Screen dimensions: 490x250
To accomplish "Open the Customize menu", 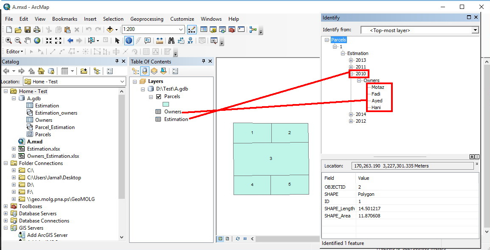I will pyautogui.click(x=182, y=19).
